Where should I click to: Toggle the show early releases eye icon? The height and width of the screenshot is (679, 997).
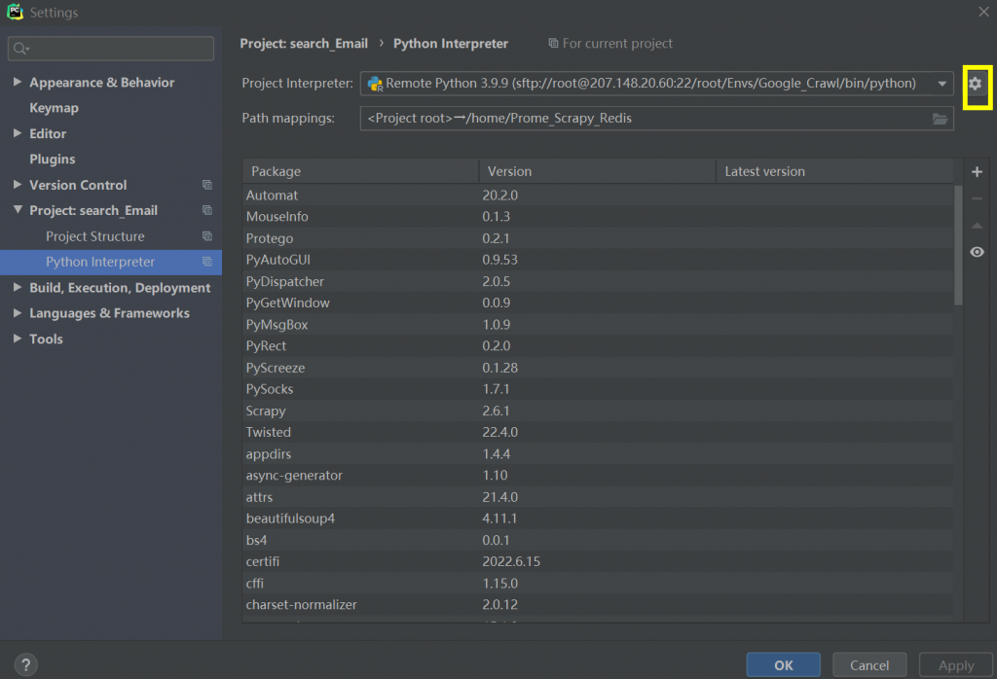(977, 252)
